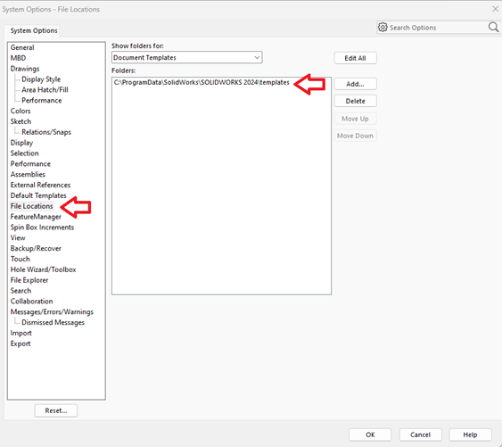Select Hole Wizard/Toolbox option
Screen dimensions: 502x447
(x=43, y=269)
